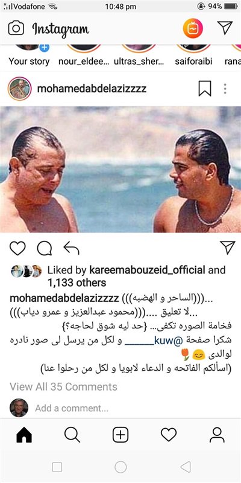
Task: Create a new post with plus square
Action: point(120,435)
